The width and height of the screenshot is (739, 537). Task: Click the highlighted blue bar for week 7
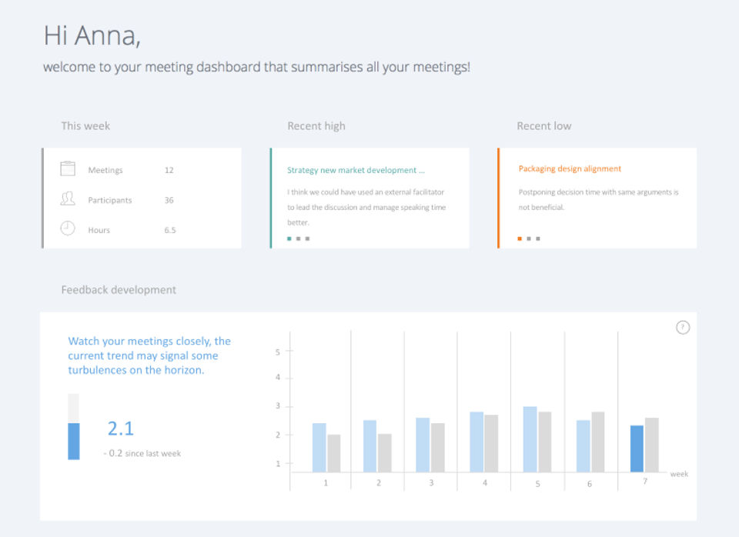637,449
